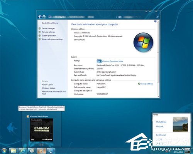Viewport: 193px width, 154px height.
Task: Open Windows Experience Index link
Action: point(112,61)
